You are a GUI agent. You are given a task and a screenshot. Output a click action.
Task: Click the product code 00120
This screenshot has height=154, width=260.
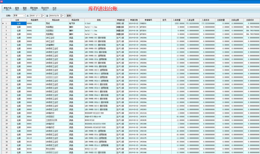pyautogui.click(x=36, y=142)
